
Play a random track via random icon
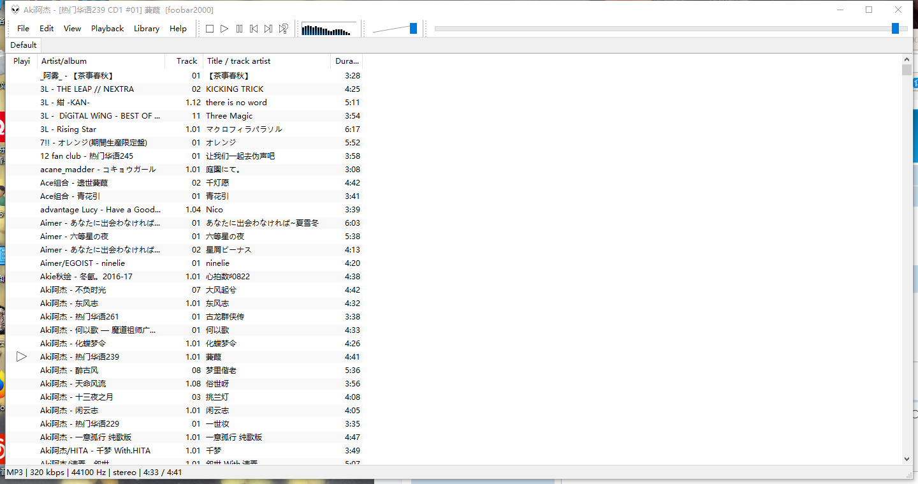click(283, 28)
